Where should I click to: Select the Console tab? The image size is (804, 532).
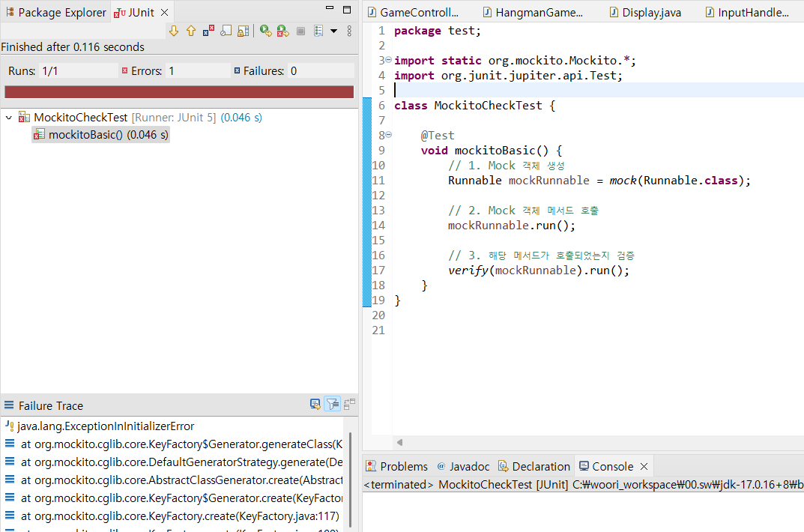click(x=607, y=466)
